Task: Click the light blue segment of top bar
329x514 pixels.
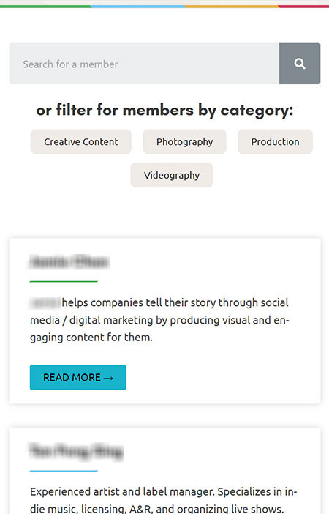Action: pos(138,7)
